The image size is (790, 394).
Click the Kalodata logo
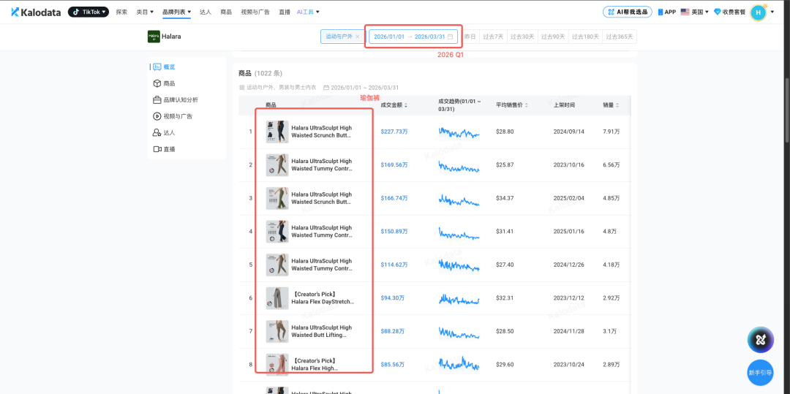pyautogui.click(x=37, y=12)
